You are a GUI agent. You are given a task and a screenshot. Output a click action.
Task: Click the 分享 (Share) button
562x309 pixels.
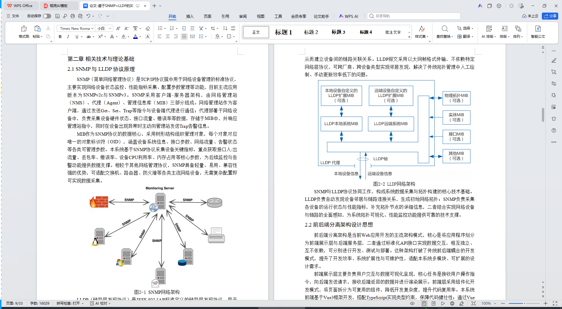click(x=550, y=16)
